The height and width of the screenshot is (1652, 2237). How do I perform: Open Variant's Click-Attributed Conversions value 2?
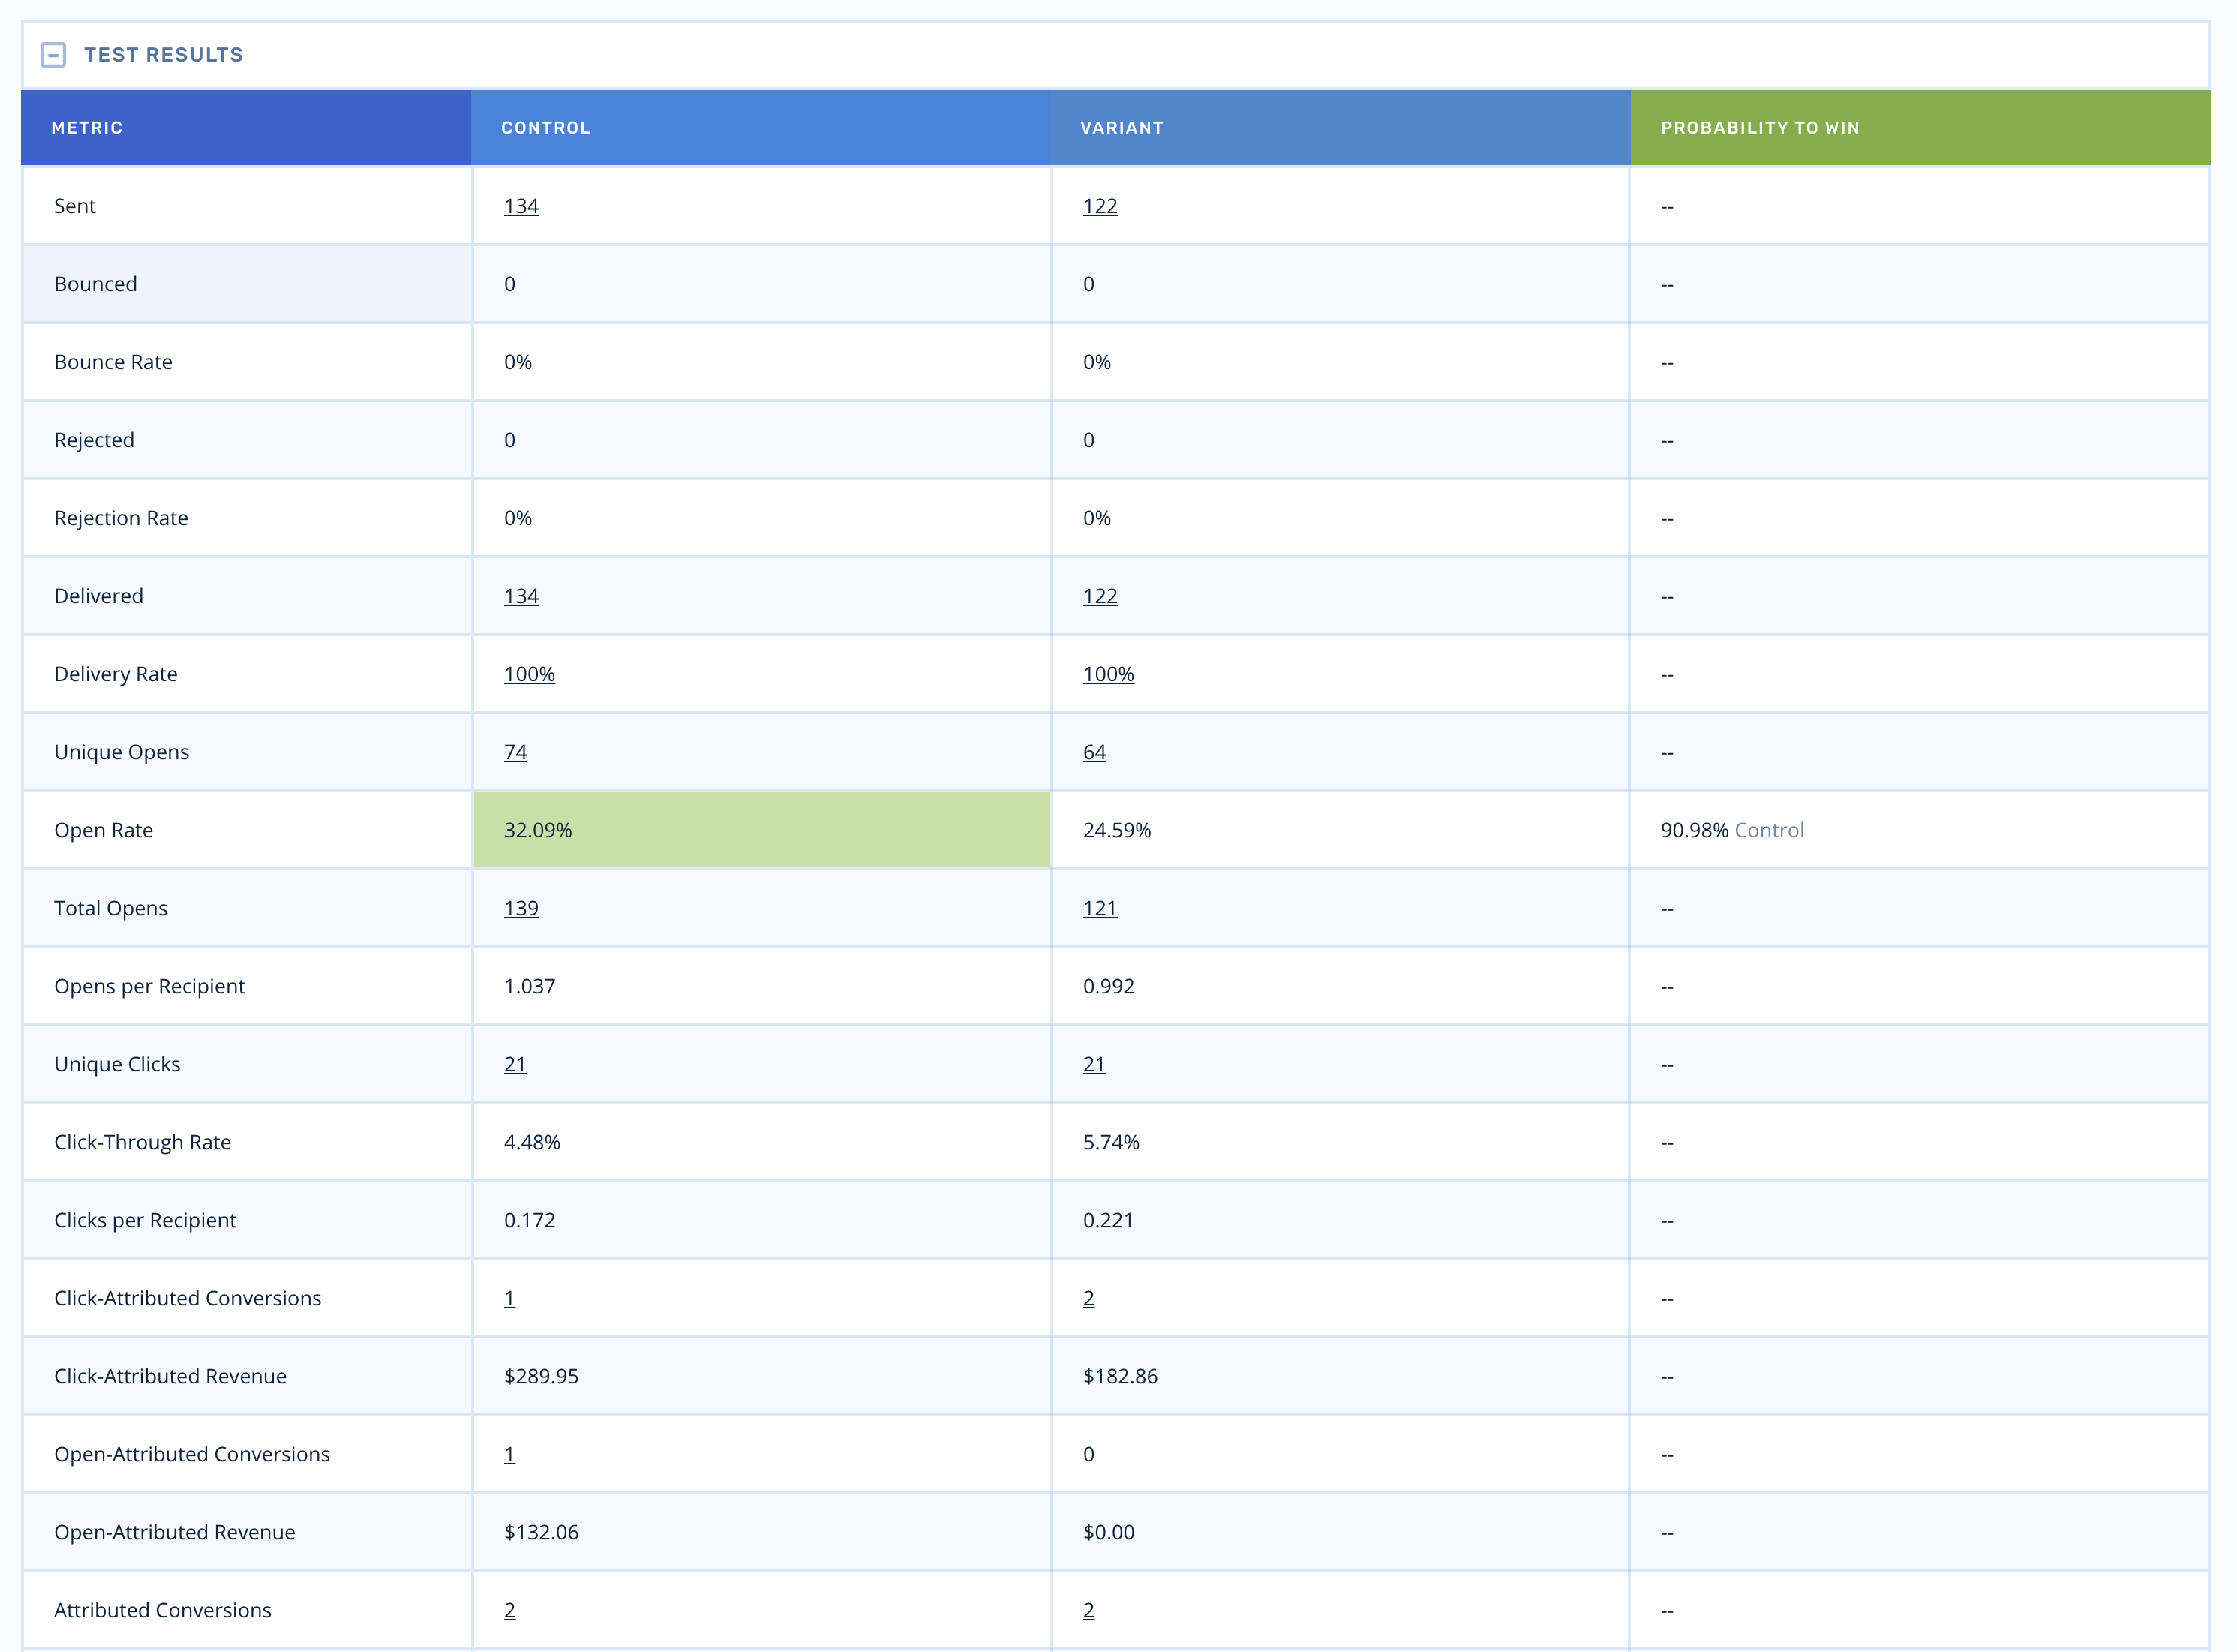1088,1298
